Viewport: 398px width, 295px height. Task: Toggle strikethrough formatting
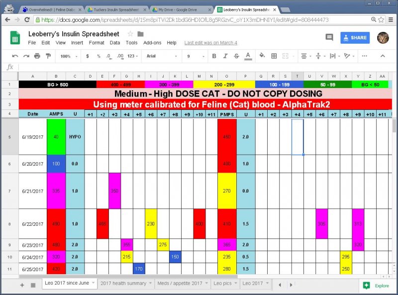point(236,56)
